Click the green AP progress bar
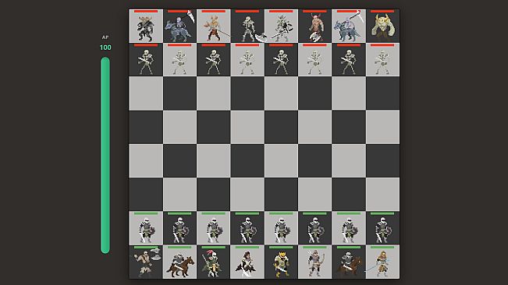 [105, 155]
